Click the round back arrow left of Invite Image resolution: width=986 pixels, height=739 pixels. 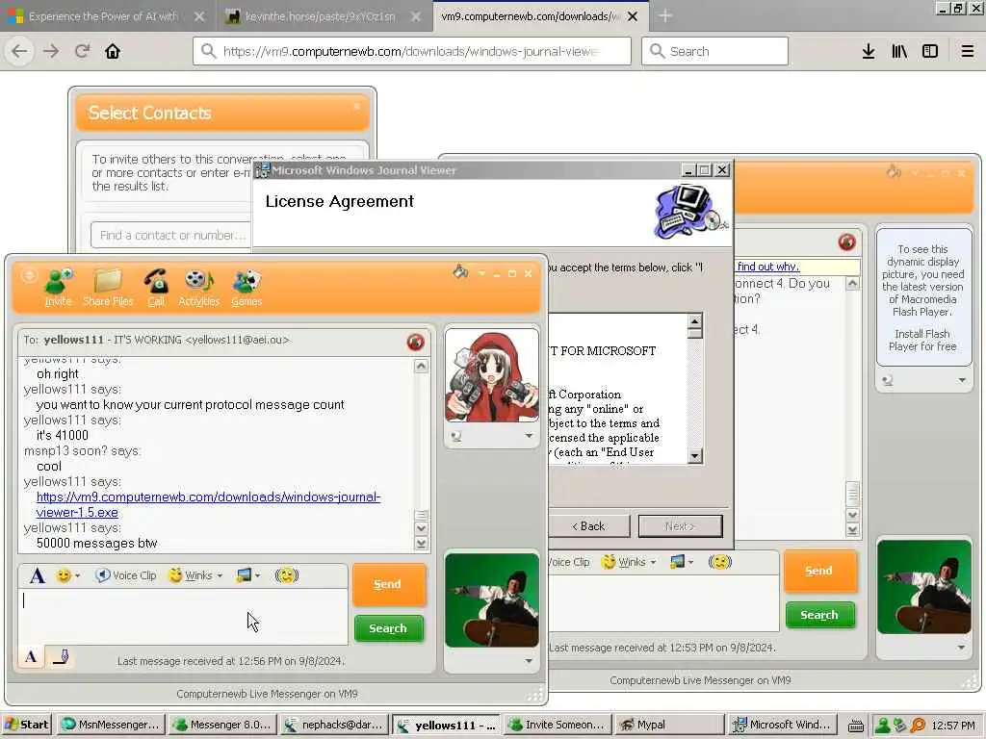(x=29, y=275)
